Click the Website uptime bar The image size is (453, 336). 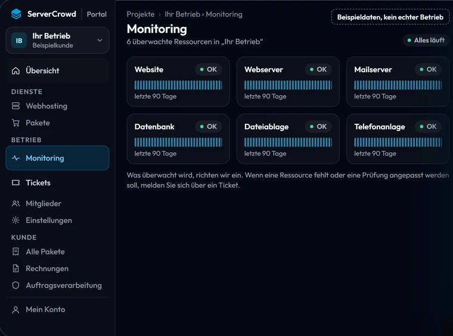pyautogui.click(x=178, y=85)
